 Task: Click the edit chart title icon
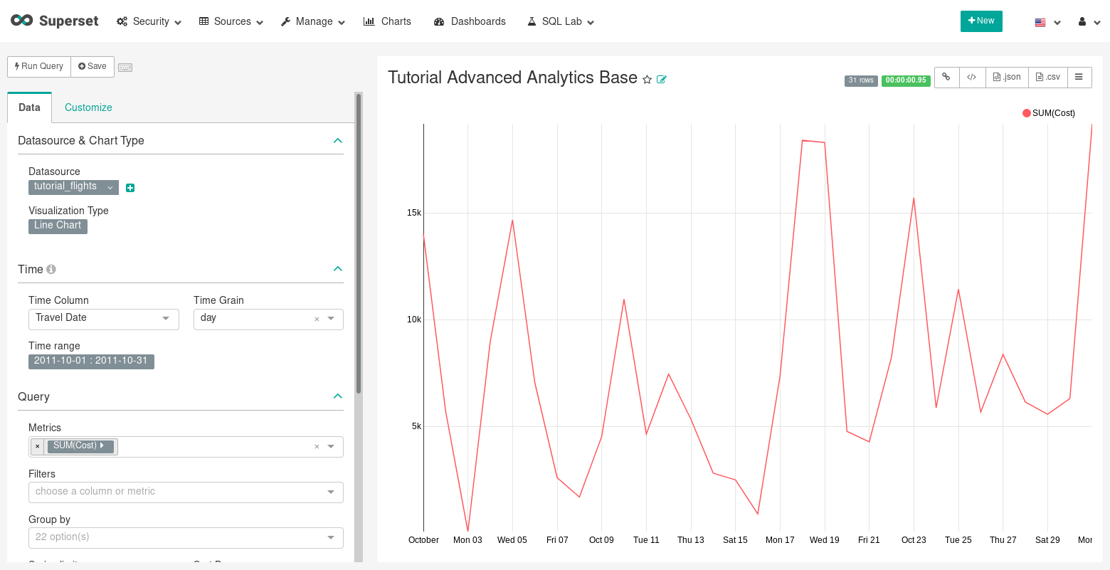tap(662, 80)
